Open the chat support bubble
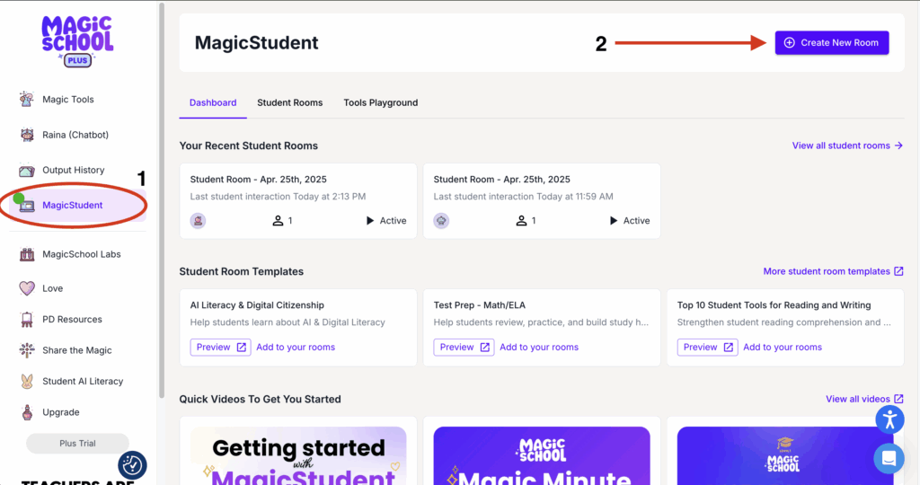Viewport: 920px width, 485px height. point(889,458)
